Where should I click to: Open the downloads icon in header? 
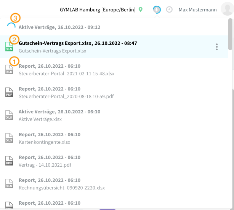point(157,10)
